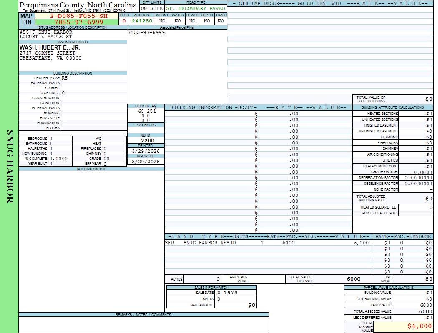Click the Total Taxable Value $6,000 box
Viewport: 438px width, 333px height.
point(403,326)
